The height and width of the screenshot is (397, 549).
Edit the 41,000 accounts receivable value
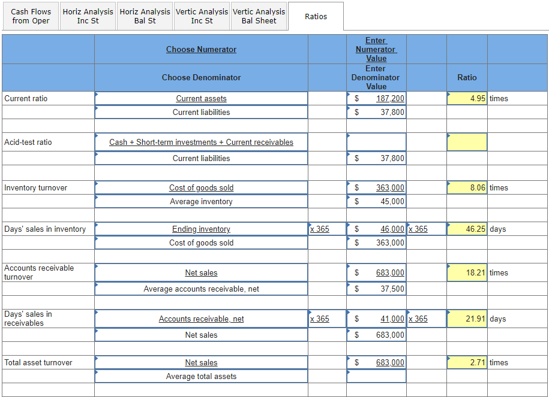(x=376, y=319)
